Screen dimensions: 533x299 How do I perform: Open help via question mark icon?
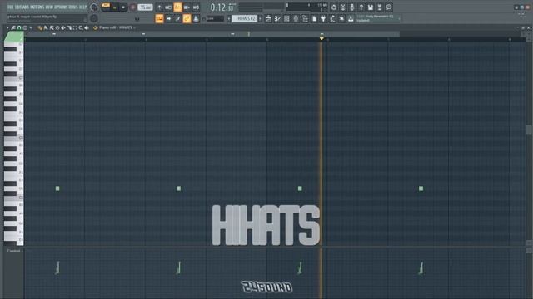coord(361,7)
